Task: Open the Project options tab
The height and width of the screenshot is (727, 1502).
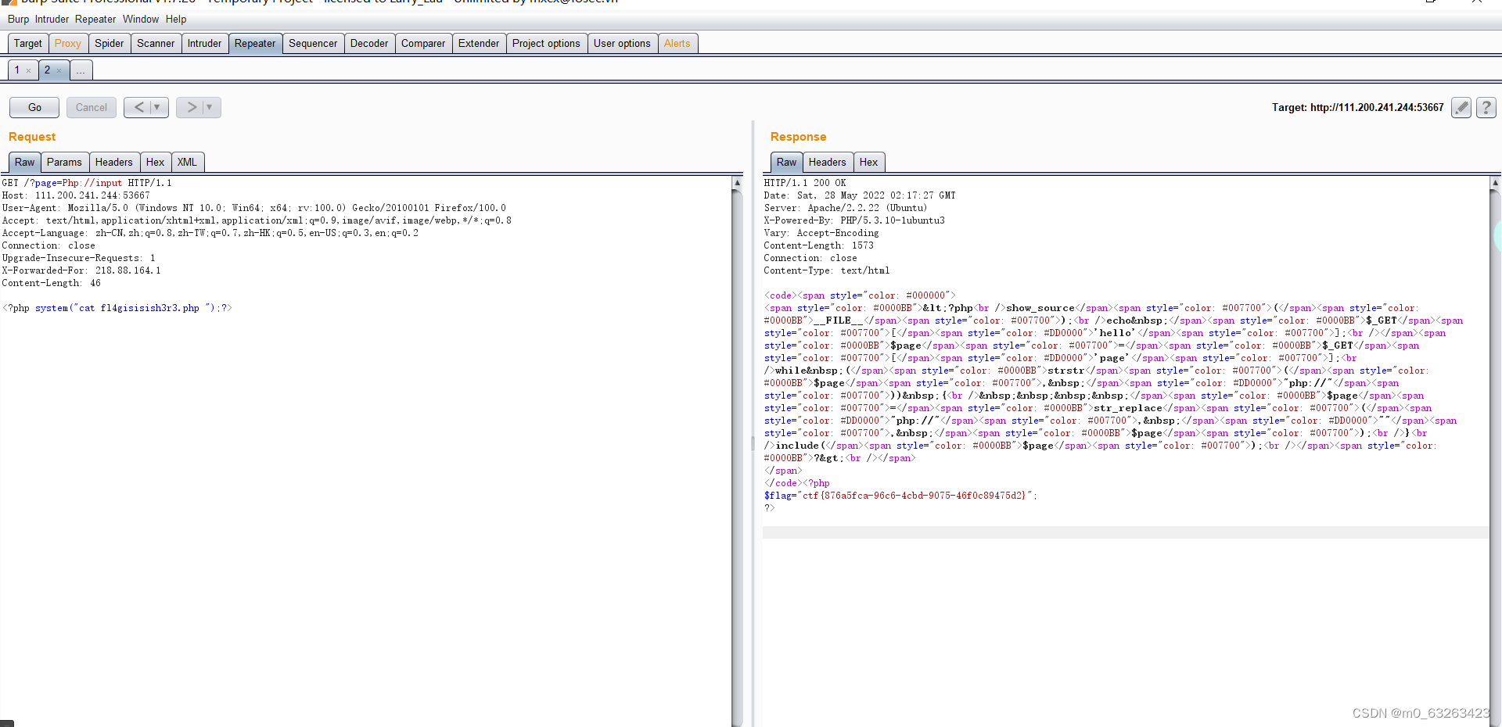Action: [x=546, y=43]
